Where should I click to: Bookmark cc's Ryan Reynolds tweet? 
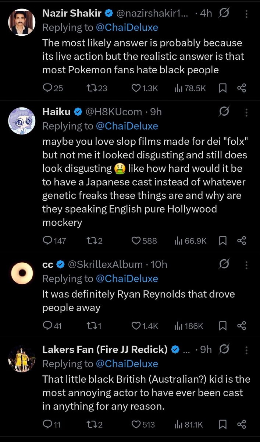[x=223, y=326]
